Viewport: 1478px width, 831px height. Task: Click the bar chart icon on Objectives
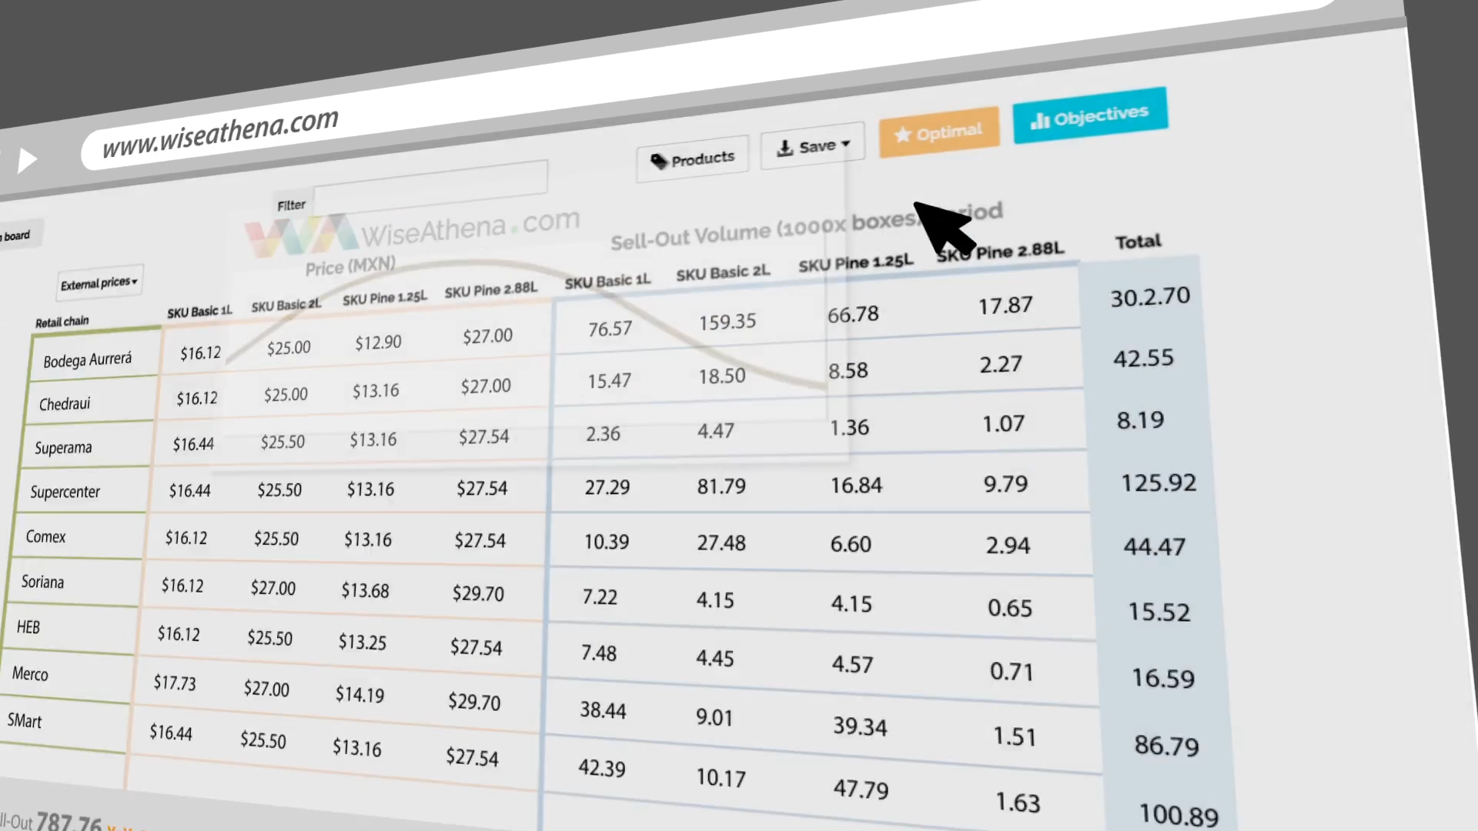click(x=1039, y=120)
